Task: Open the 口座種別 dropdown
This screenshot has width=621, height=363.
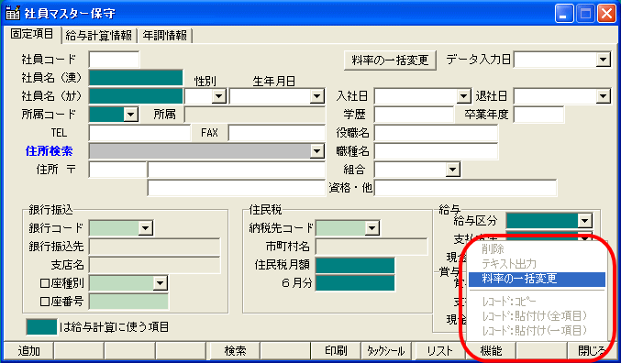Action: coord(160,283)
